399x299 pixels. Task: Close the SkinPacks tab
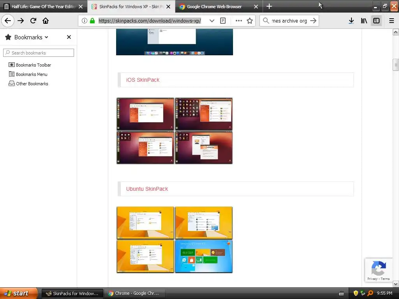pyautogui.click(x=168, y=7)
